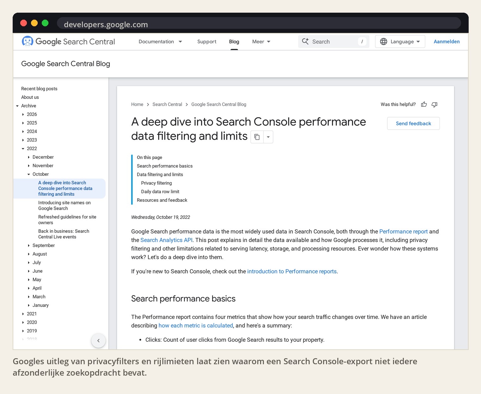Jump to Privacy filtering section
The width and height of the screenshot is (481, 394).
click(x=156, y=183)
